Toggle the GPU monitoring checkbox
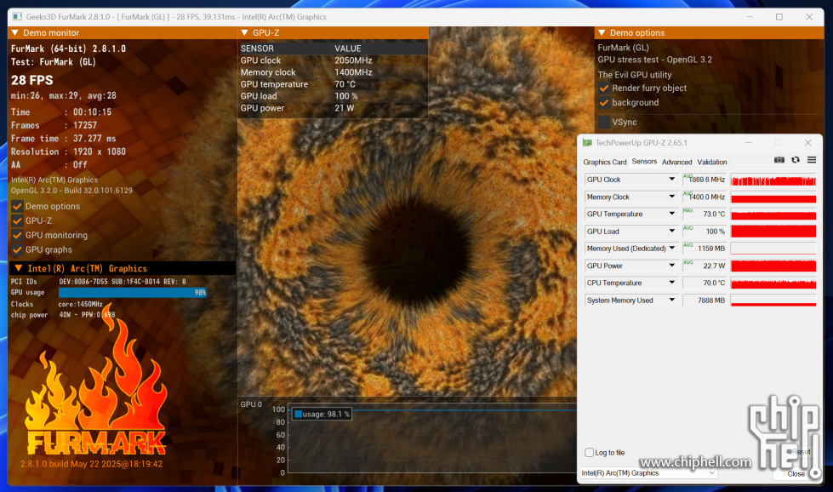Viewport: 833px width, 492px height. point(18,235)
